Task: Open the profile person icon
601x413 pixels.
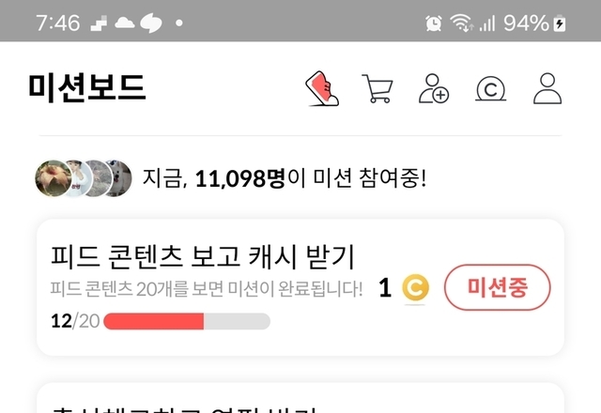Action: click(x=547, y=88)
